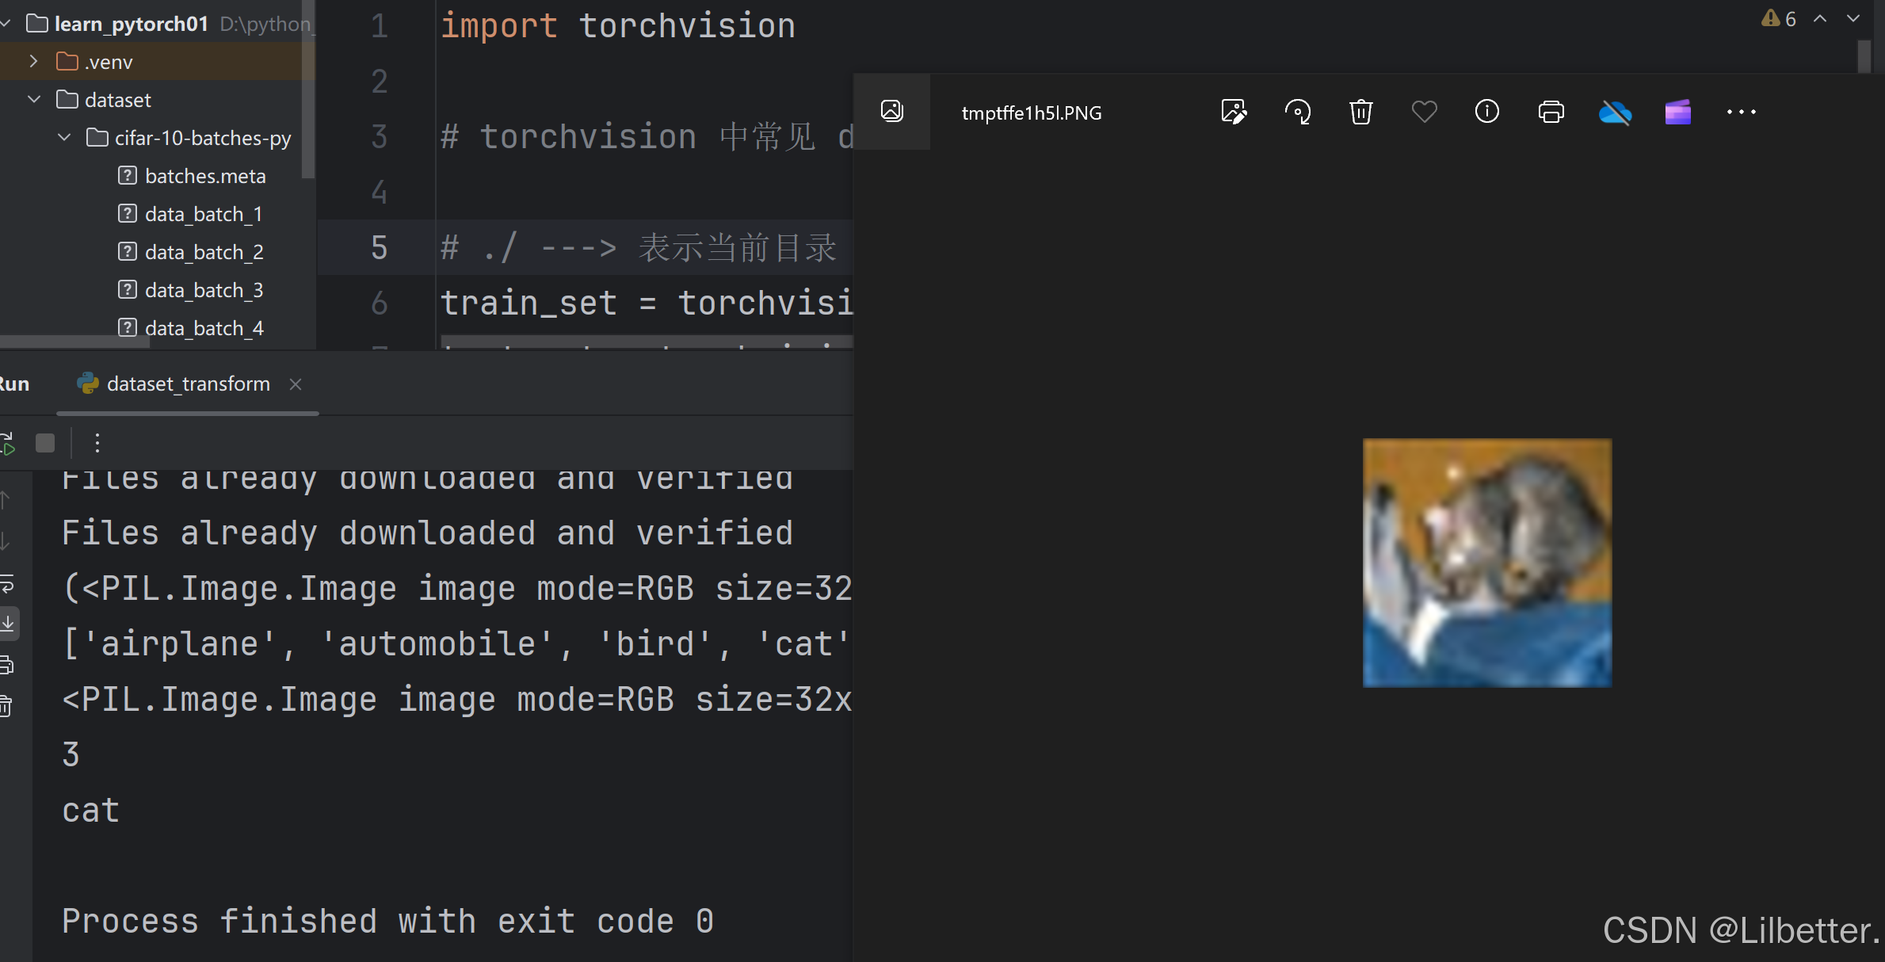This screenshot has height=962, width=1885.
Task: Click the edit image icon in photo viewer
Action: 1234,112
